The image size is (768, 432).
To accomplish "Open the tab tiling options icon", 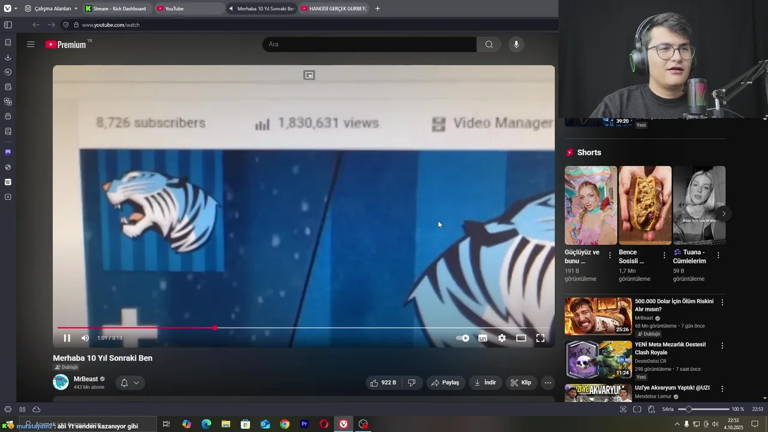I will pyautogui.click(x=637, y=409).
